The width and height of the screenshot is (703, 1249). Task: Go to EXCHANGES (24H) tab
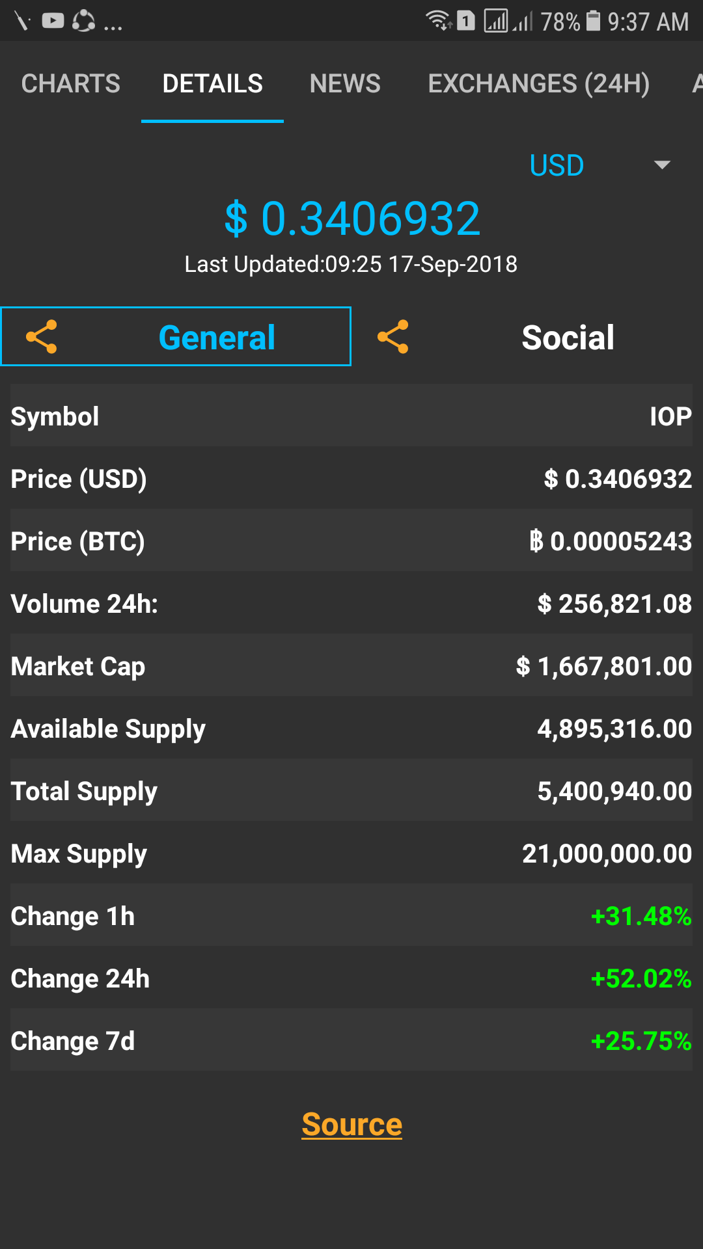(538, 84)
